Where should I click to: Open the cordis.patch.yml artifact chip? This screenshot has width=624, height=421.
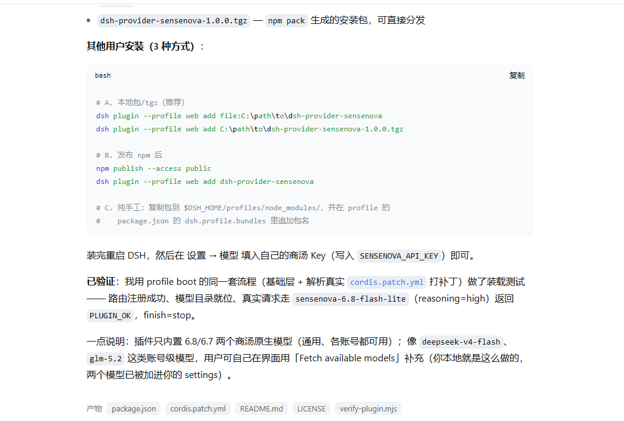pos(198,408)
